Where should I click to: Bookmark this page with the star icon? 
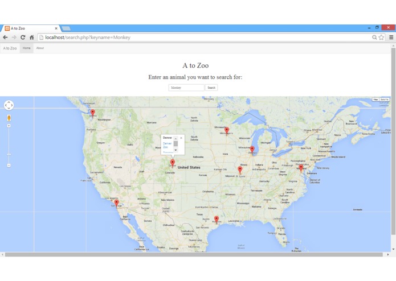(x=381, y=38)
